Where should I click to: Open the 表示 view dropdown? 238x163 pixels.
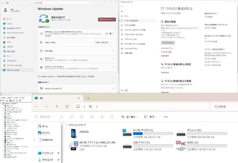151,117
